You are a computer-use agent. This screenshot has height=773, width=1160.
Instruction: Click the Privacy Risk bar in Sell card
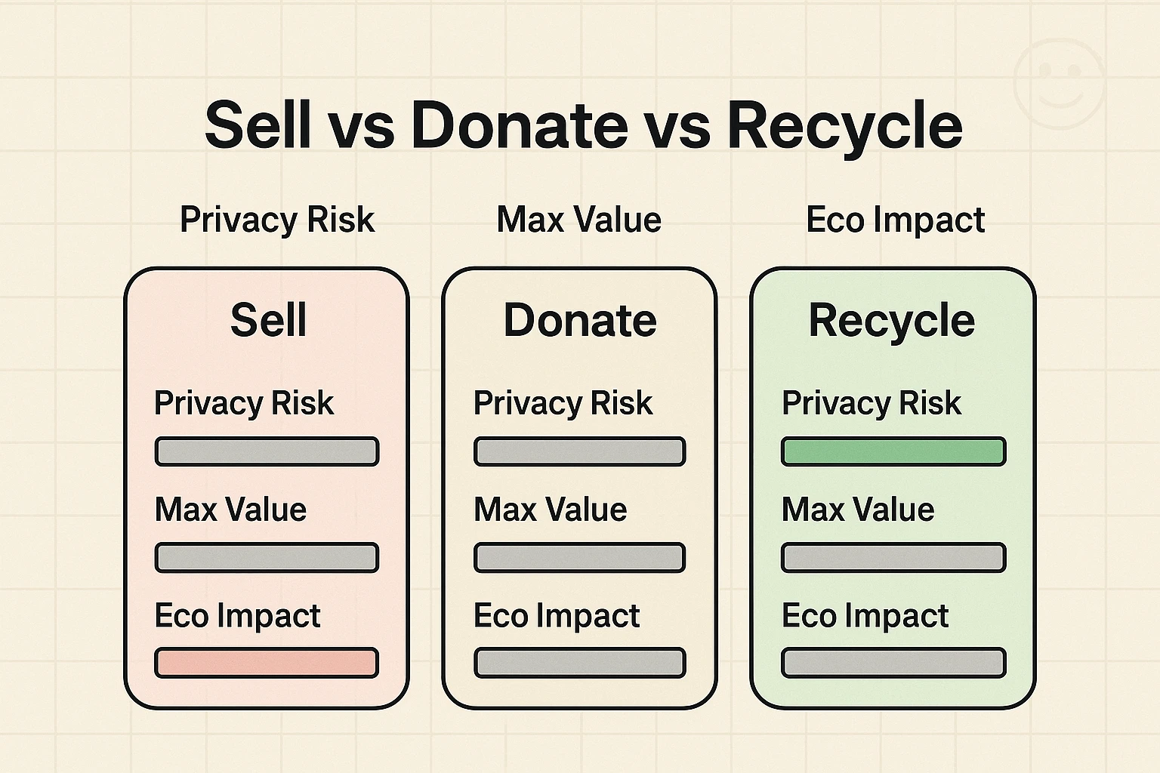pos(267,451)
